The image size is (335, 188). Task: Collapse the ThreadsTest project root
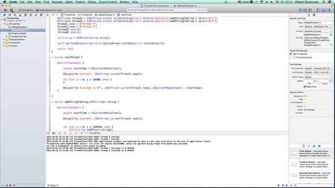click(x=2, y=19)
